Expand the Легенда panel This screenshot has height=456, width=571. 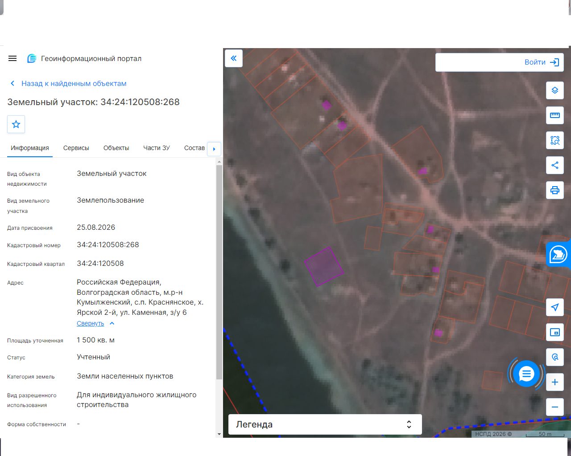[x=325, y=424]
